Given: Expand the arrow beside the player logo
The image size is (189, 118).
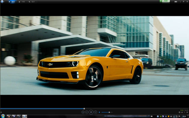Looking at the screenshot, I should pos(4,2).
